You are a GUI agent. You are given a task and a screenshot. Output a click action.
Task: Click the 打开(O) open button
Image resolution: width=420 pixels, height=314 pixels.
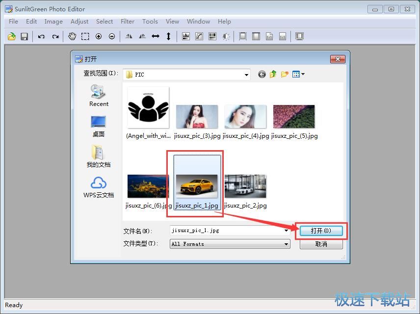tap(321, 231)
